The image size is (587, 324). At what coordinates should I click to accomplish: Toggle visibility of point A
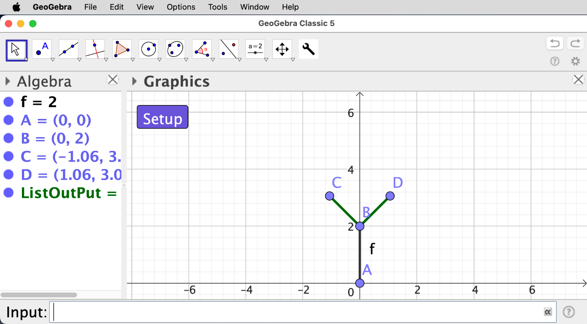coord(9,120)
